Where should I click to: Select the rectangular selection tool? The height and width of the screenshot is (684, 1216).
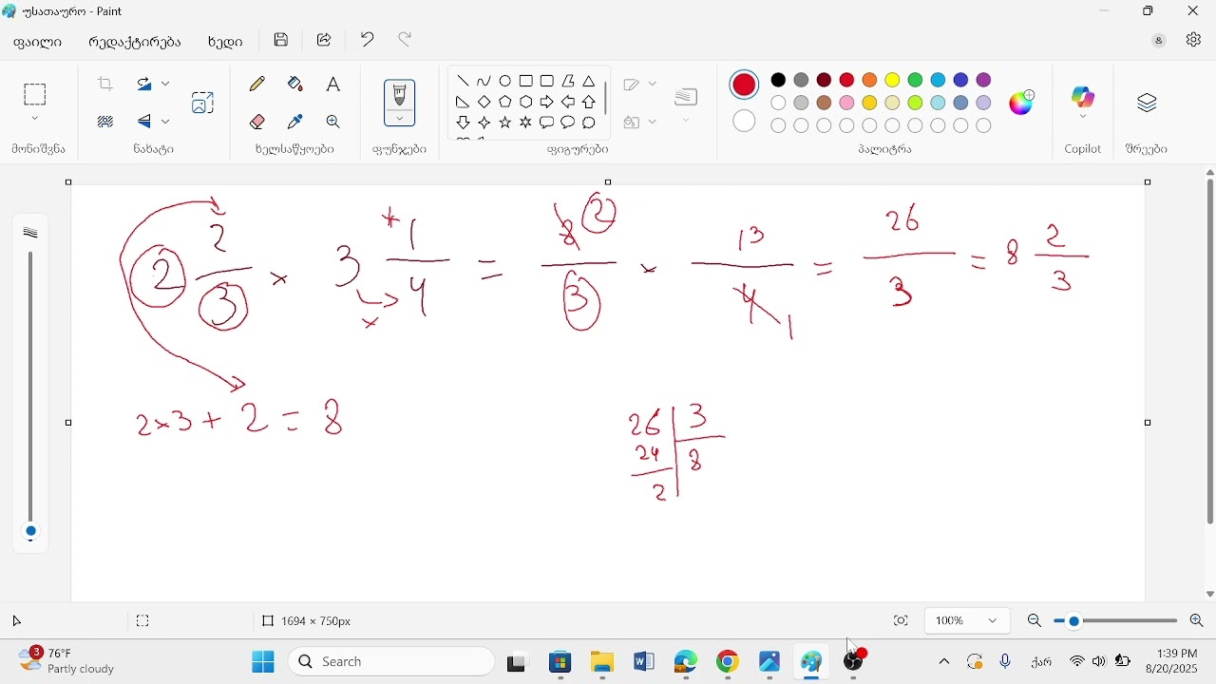tap(35, 95)
